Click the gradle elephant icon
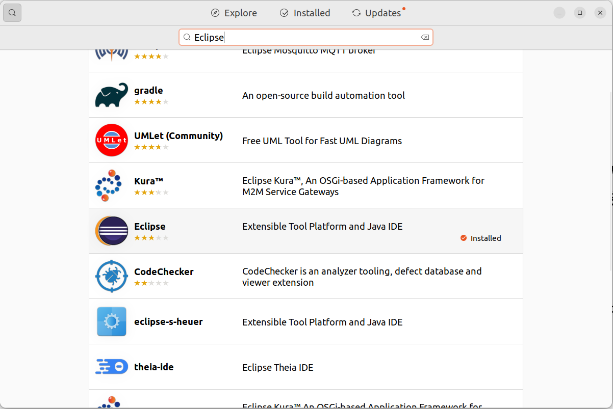This screenshot has width=613, height=409. pyautogui.click(x=111, y=95)
